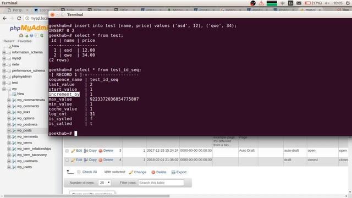Screen dimensions: 352x198
Task: Click the horizontal scrollbar at the bottom
Action: click(87, 196)
